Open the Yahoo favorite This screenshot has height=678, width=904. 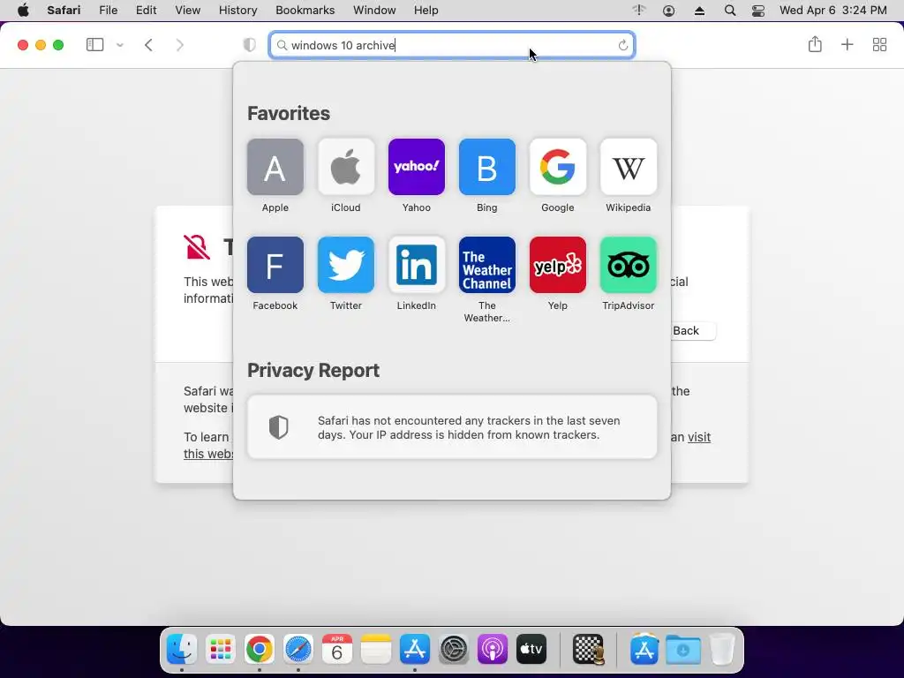pos(417,167)
